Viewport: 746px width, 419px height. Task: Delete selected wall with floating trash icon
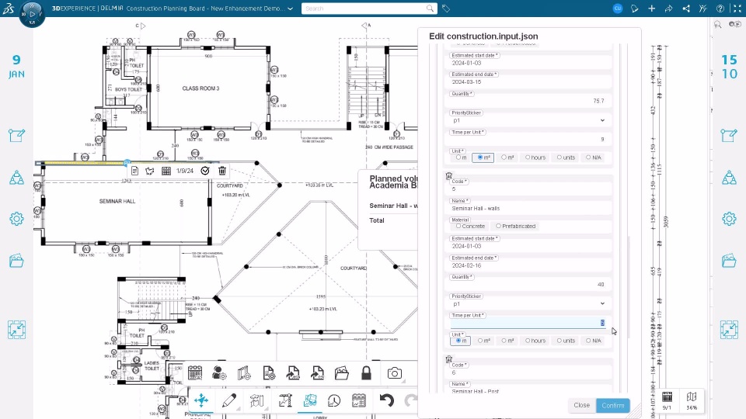[222, 171]
